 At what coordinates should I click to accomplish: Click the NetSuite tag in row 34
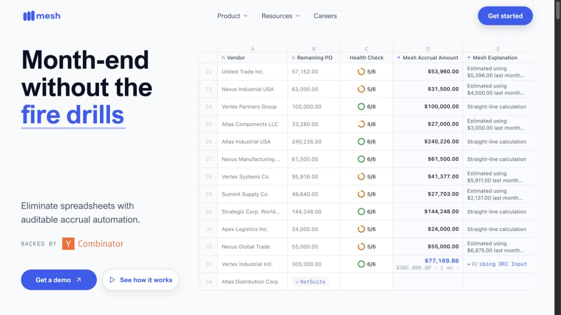tap(310, 282)
